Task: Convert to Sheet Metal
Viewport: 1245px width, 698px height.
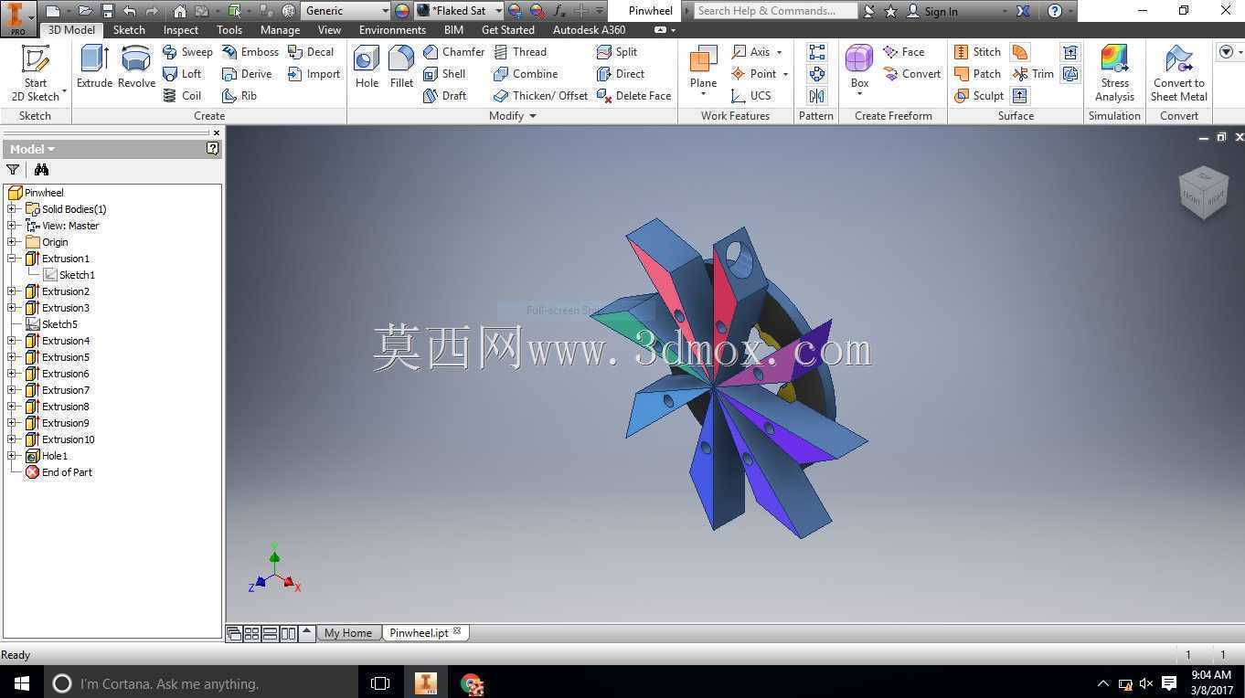Action: (x=1178, y=73)
